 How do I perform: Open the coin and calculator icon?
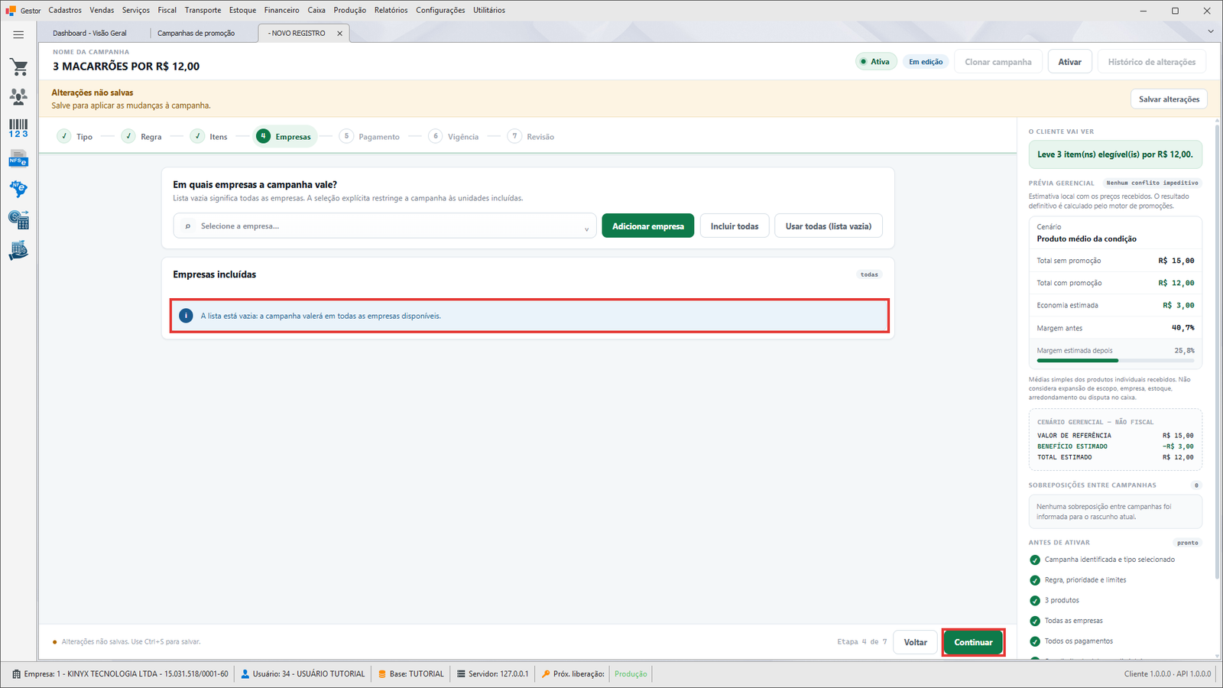click(x=18, y=220)
